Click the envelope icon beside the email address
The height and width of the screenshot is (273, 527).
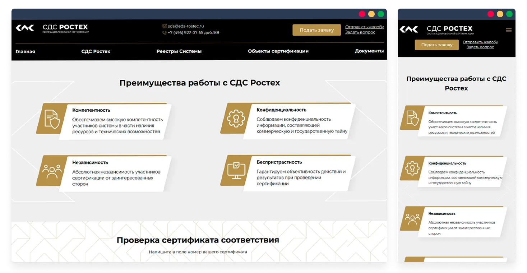point(165,26)
